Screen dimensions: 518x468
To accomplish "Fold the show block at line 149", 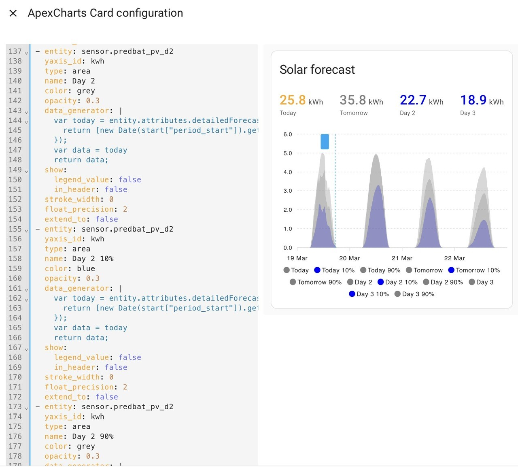I will (26, 171).
